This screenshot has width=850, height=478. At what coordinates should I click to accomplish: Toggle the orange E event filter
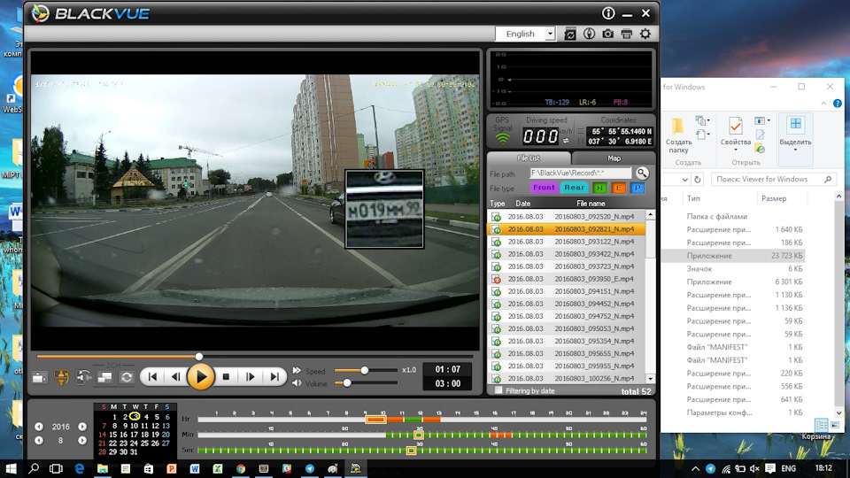click(619, 188)
